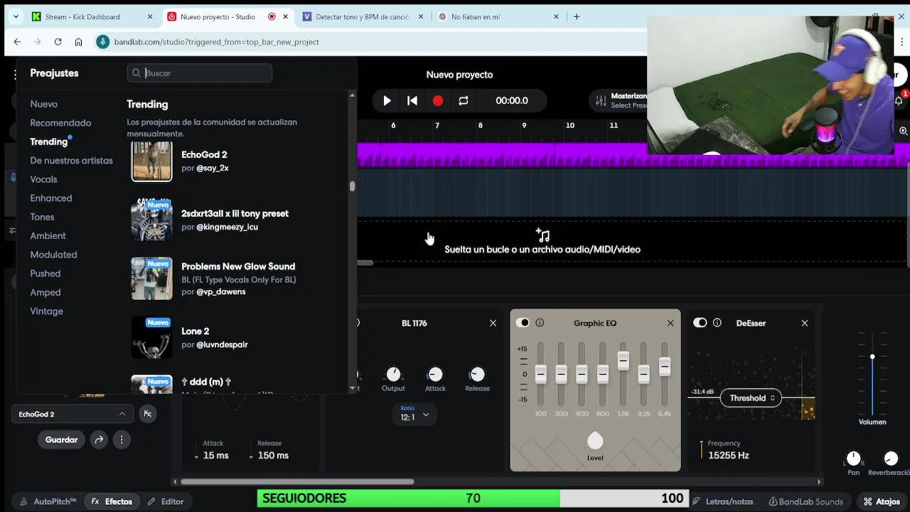Click the Graphic EQ Level knob
The image size is (910, 512).
[595, 441]
